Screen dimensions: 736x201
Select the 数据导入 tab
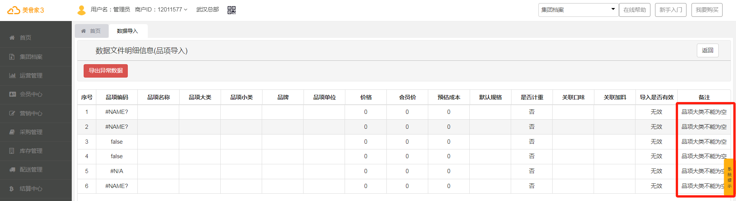(127, 31)
